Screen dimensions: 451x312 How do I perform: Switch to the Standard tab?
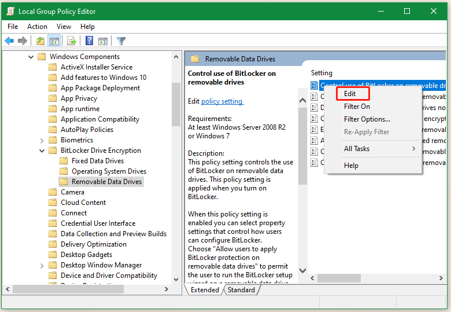[241, 290]
